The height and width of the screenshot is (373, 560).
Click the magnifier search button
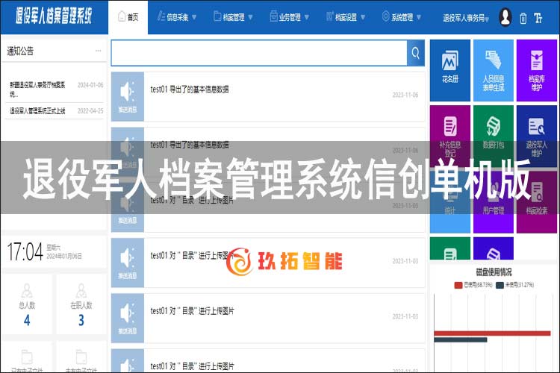click(416, 53)
